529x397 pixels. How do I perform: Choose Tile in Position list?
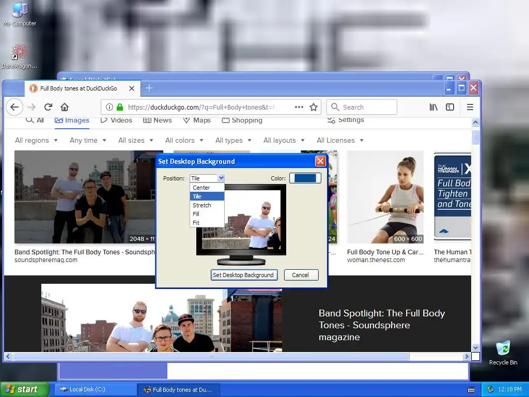point(207,196)
